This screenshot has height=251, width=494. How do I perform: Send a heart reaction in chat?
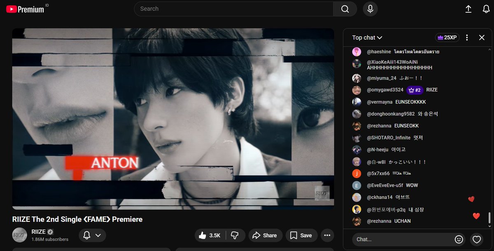[477, 239]
